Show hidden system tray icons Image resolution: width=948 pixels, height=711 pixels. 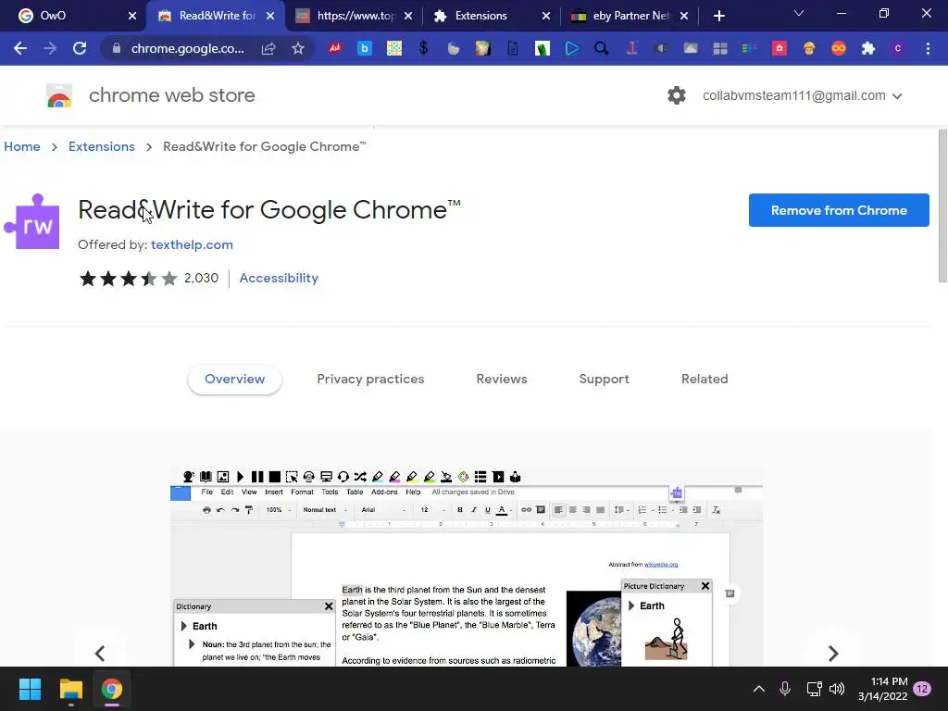pyautogui.click(x=759, y=689)
